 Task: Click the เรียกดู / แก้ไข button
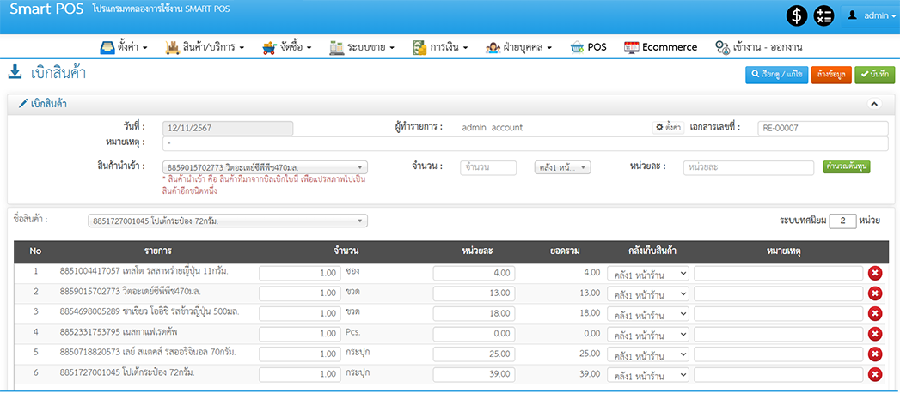(x=777, y=75)
